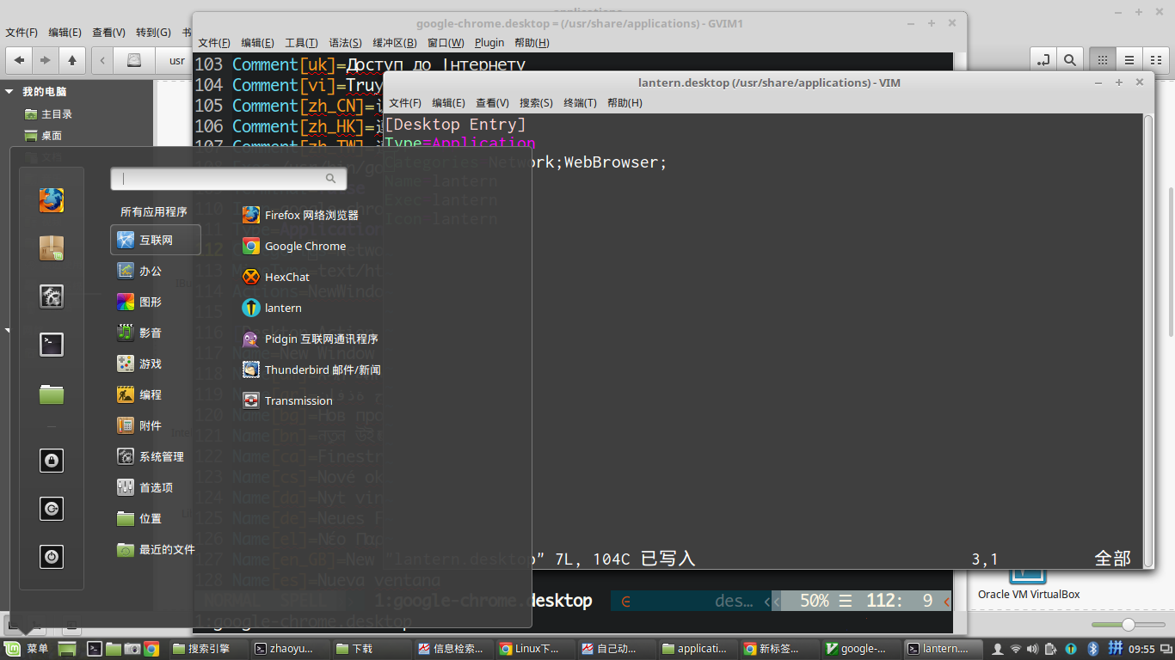The height and width of the screenshot is (660, 1175).
Task: Open the 系统管理 menu category
Action: [x=161, y=456]
